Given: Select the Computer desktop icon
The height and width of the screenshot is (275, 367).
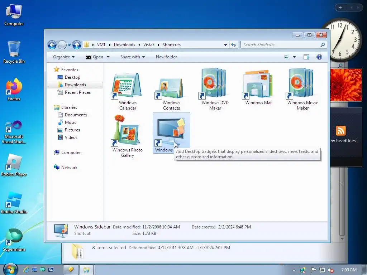Looking at the screenshot, I should pos(14,15).
